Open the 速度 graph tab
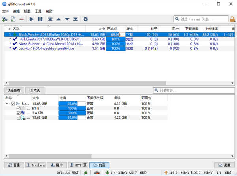Screen dimensions: 237x176 click(224, 165)
